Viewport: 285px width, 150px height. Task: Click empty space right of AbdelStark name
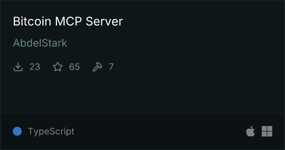click(x=174, y=43)
